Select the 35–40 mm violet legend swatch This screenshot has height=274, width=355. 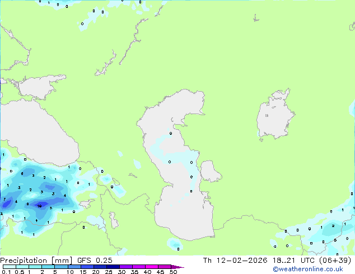coord(138,267)
